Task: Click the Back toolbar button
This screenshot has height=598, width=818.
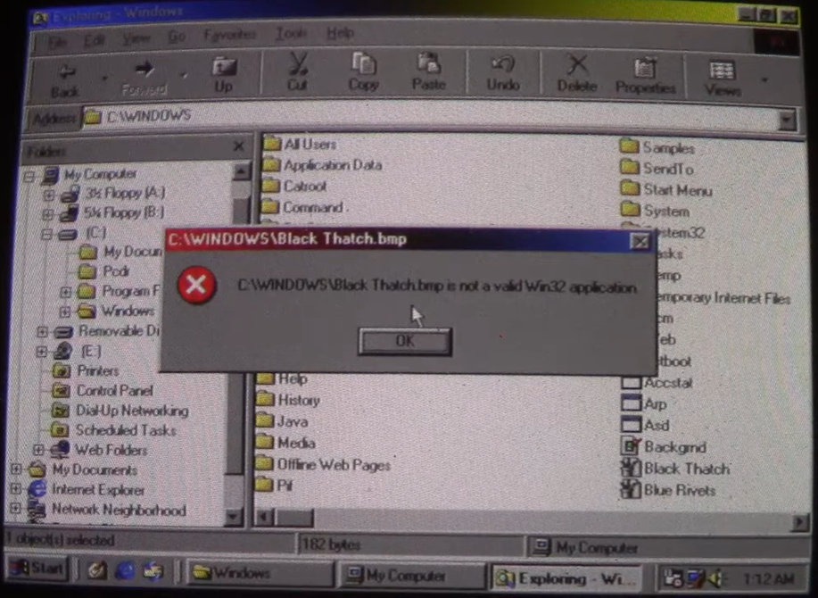Action: pyautogui.click(x=66, y=81)
